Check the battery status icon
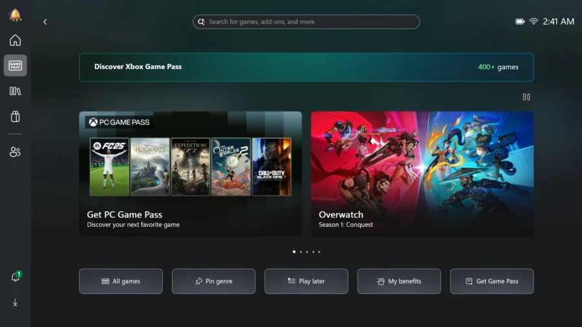Image resolution: width=582 pixels, height=327 pixels. pos(520,21)
